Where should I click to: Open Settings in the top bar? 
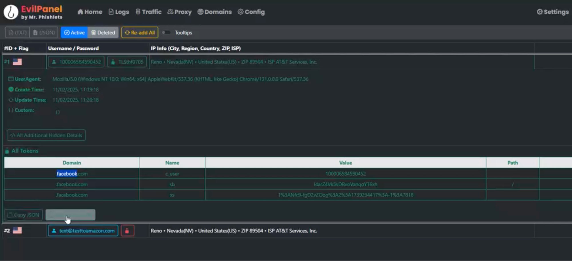pyautogui.click(x=553, y=12)
